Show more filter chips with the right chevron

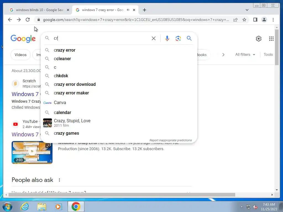tap(223, 55)
